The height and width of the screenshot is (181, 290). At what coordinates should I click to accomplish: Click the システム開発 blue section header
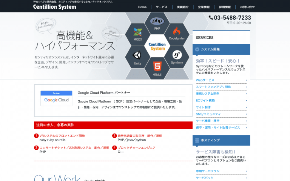[x=221, y=49]
